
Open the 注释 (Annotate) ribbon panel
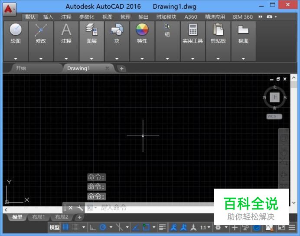[66, 41]
